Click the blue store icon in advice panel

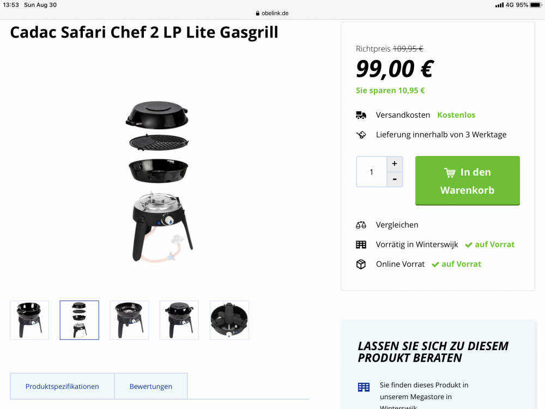(364, 387)
